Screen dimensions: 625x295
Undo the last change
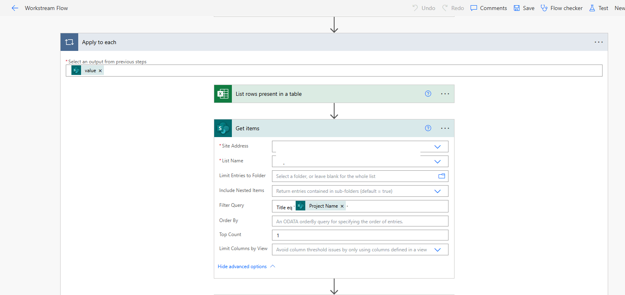click(x=424, y=8)
